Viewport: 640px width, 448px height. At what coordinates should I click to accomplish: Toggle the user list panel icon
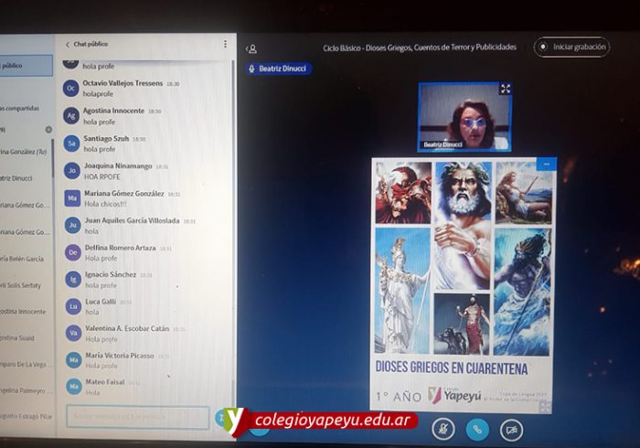click(251, 48)
